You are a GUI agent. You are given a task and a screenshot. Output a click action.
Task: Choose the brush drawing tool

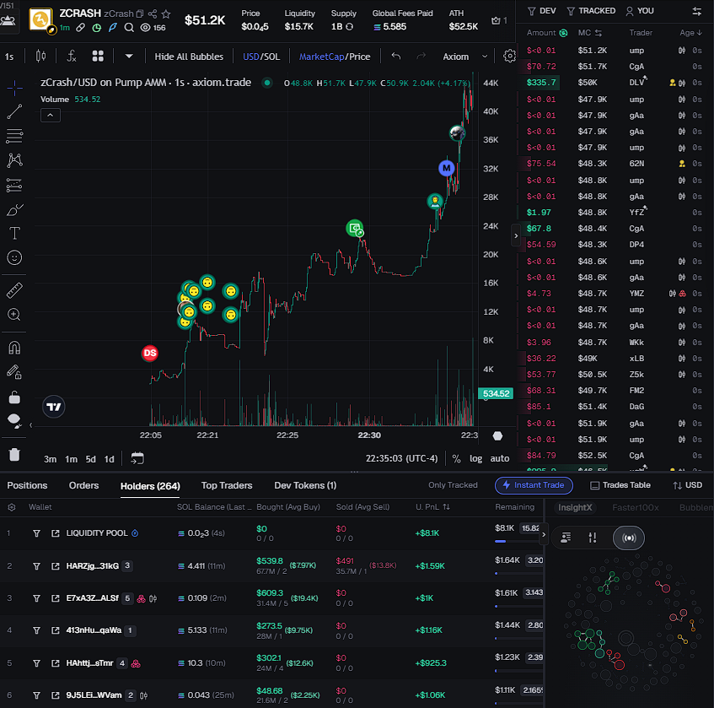click(x=14, y=209)
